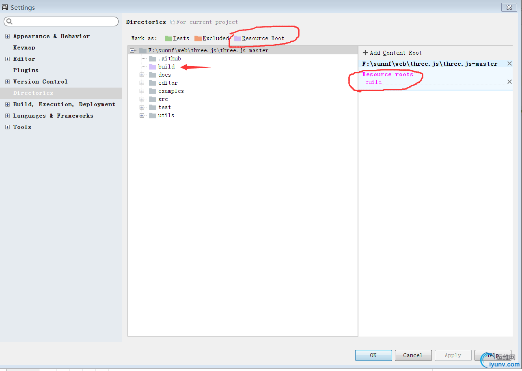
Task: Expand the test folder
Action: click(x=142, y=107)
